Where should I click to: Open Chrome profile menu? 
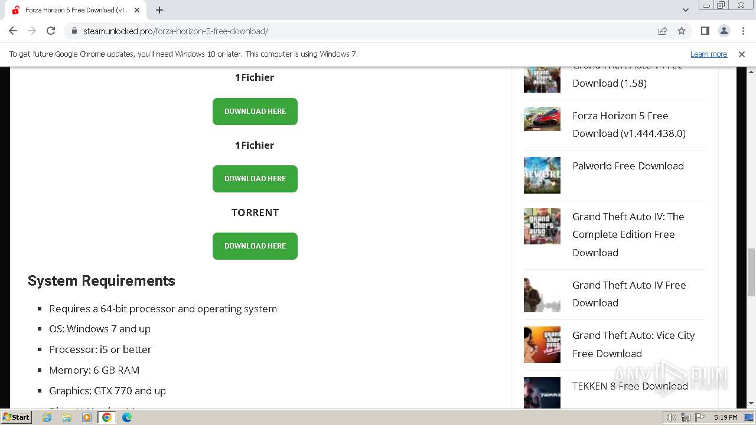click(724, 31)
